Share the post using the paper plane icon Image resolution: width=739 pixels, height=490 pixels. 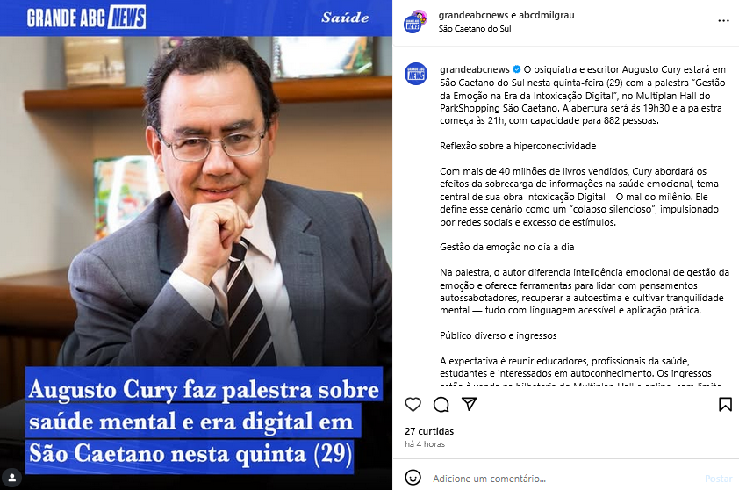(x=469, y=404)
